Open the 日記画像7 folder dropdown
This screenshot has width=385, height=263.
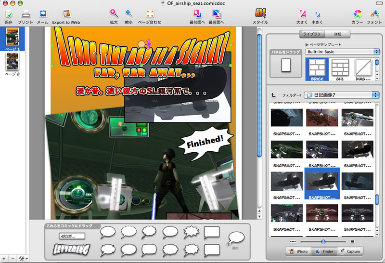pyautogui.click(x=342, y=95)
